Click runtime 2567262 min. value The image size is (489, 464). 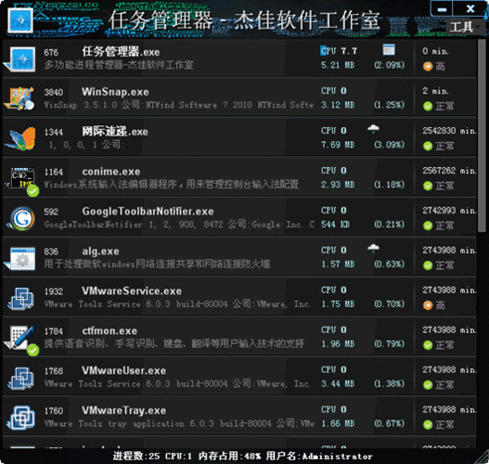click(449, 171)
